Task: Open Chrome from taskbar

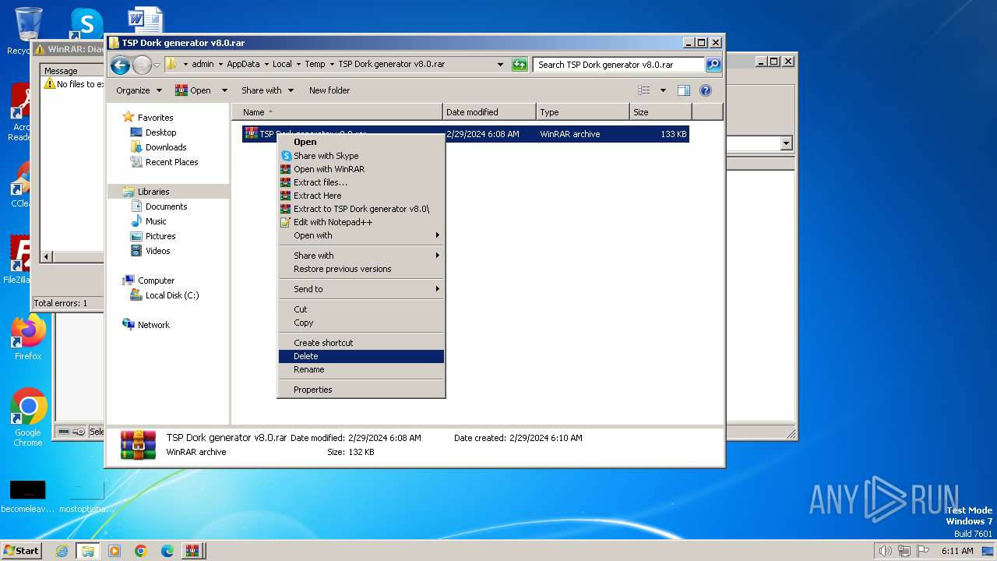Action: point(141,551)
